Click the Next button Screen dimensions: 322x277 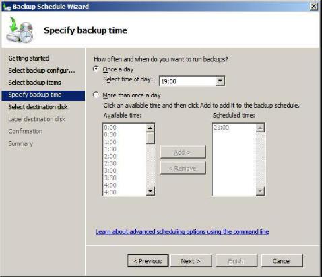[x=191, y=261]
